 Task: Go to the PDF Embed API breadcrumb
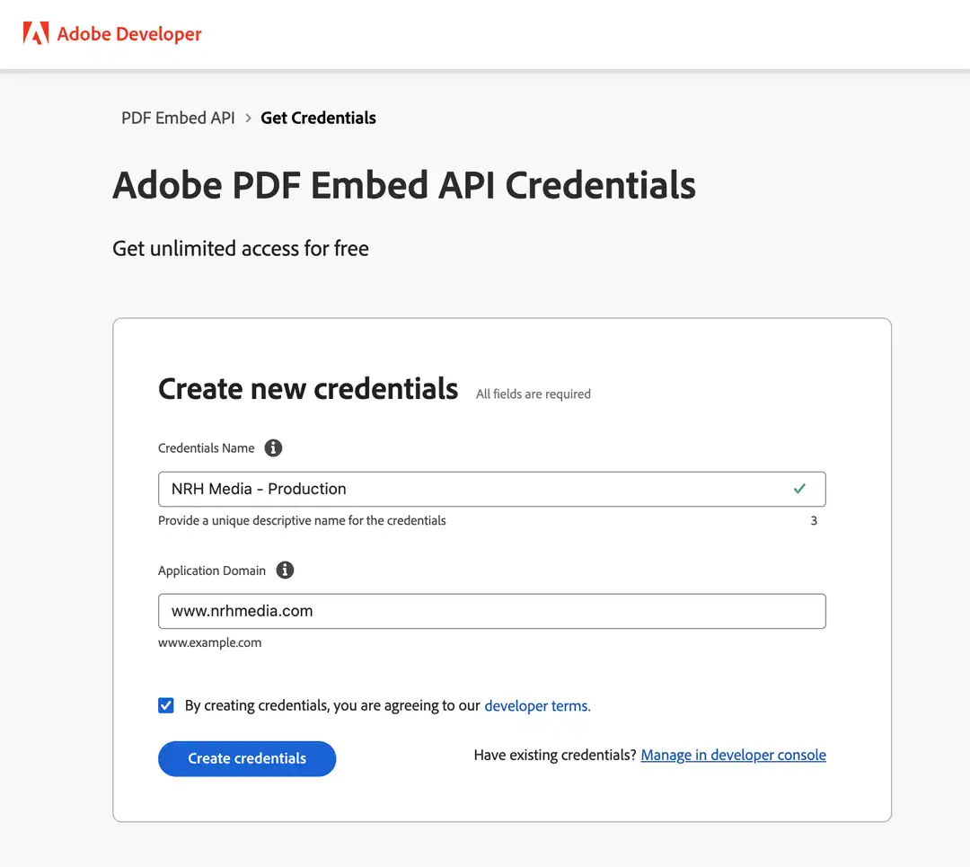click(x=178, y=118)
